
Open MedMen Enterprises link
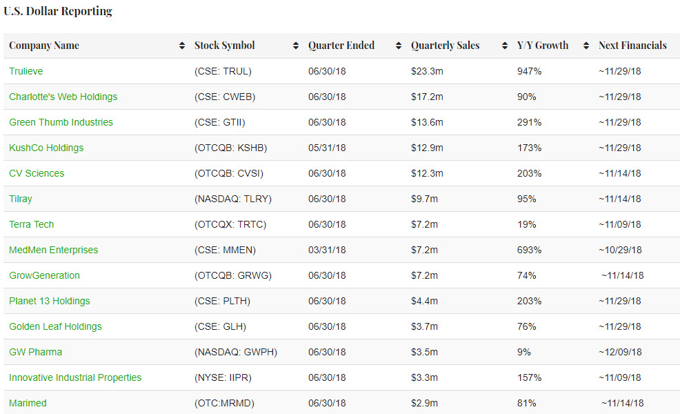[x=53, y=250]
